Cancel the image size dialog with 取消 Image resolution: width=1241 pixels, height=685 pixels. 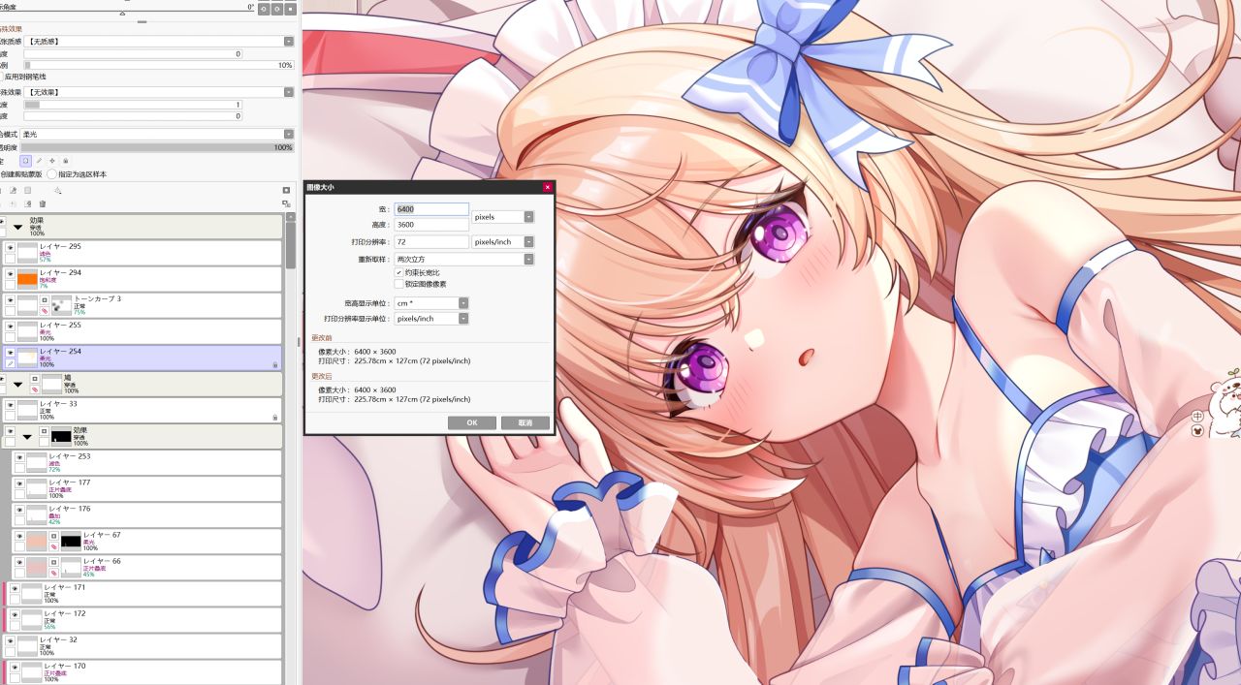coord(525,423)
